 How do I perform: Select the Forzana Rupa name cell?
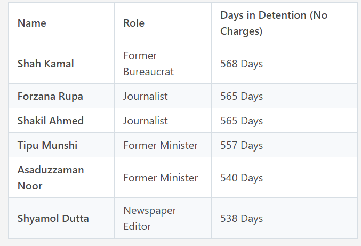(50, 97)
